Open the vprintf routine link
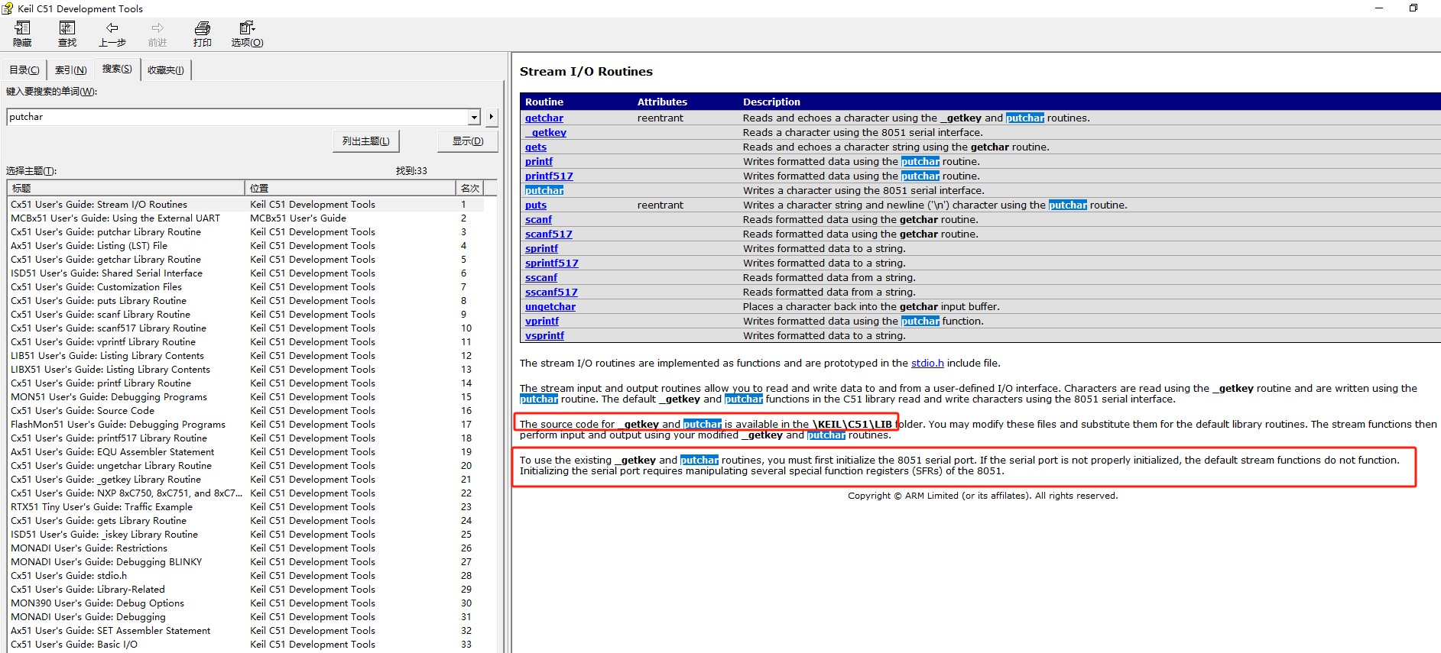 (x=542, y=322)
